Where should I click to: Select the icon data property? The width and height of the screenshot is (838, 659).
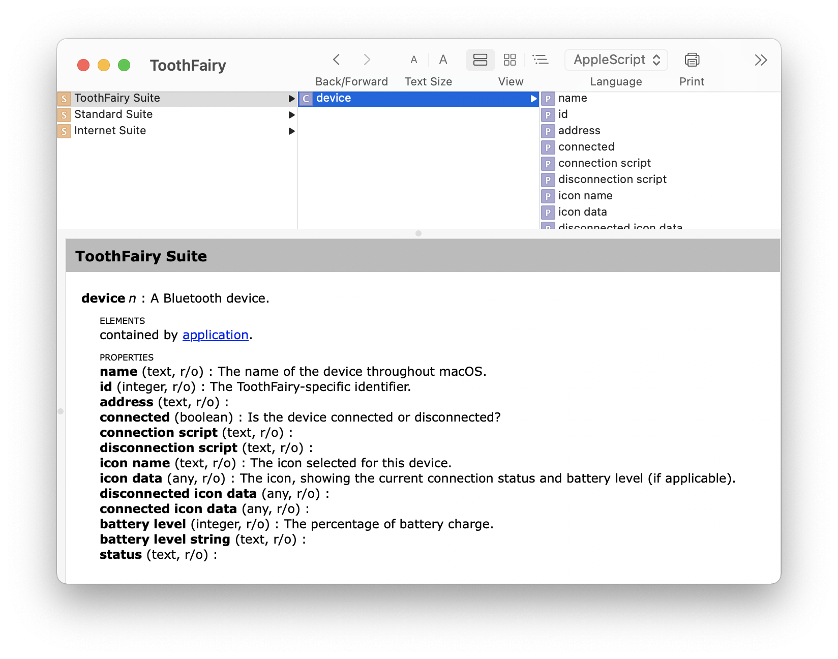[660, 212]
